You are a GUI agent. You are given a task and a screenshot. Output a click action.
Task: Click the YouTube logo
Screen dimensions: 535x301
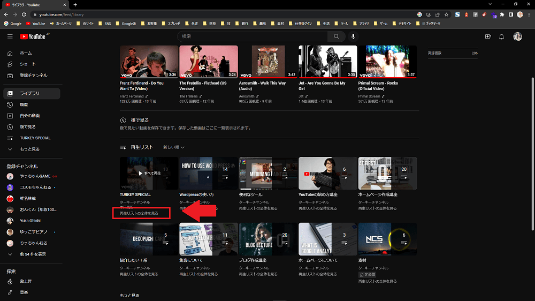(x=33, y=36)
